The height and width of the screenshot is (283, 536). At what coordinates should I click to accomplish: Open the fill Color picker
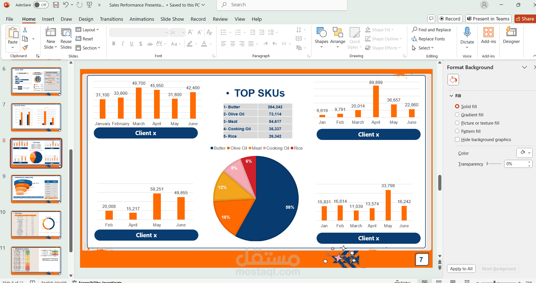524,153
